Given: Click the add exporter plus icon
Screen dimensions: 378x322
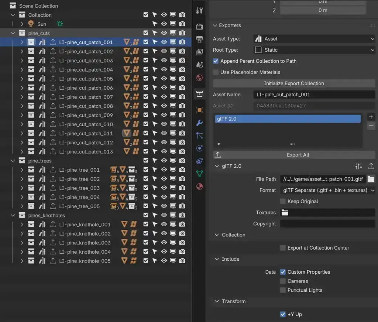Looking at the screenshot, I should [x=371, y=117].
